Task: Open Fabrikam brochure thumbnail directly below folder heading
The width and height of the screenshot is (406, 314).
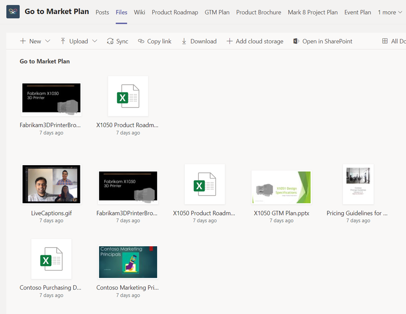Action: (51, 99)
